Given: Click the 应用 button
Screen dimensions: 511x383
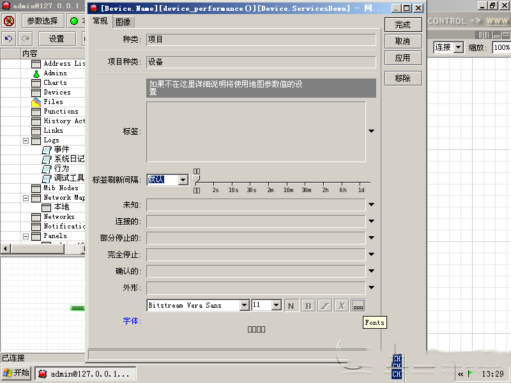Looking at the screenshot, I should tap(404, 58).
